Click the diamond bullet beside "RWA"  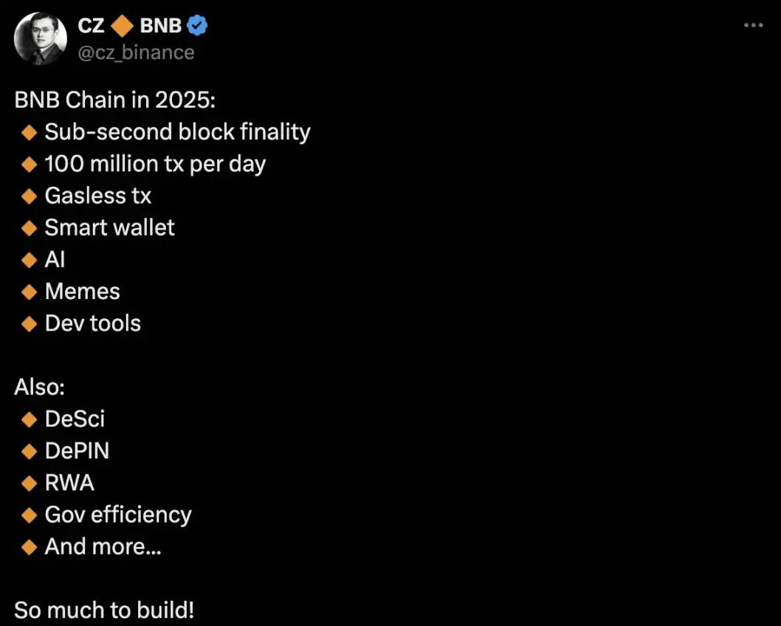(x=30, y=483)
